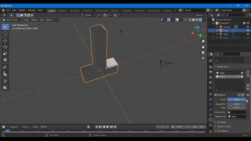
Task: Hide the Light in outliner
Action: tap(248, 34)
